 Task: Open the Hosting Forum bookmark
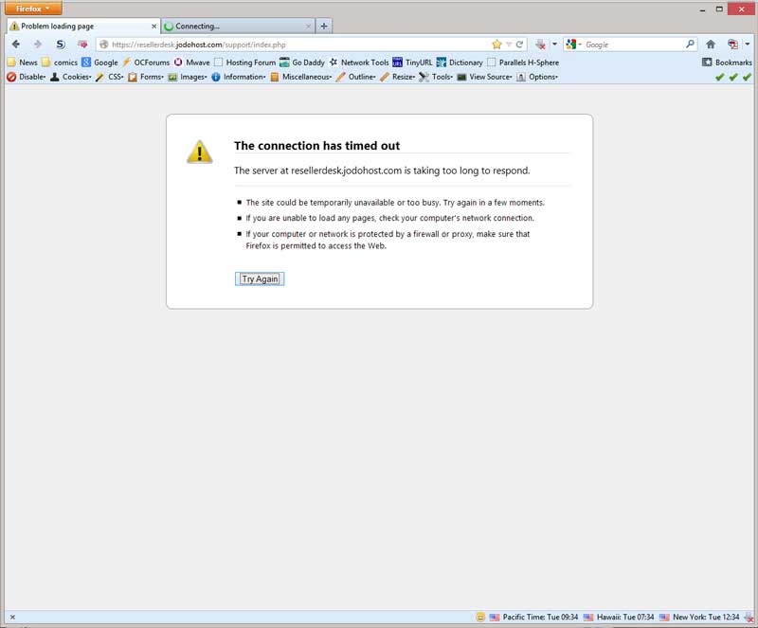(x=245, y=63)
